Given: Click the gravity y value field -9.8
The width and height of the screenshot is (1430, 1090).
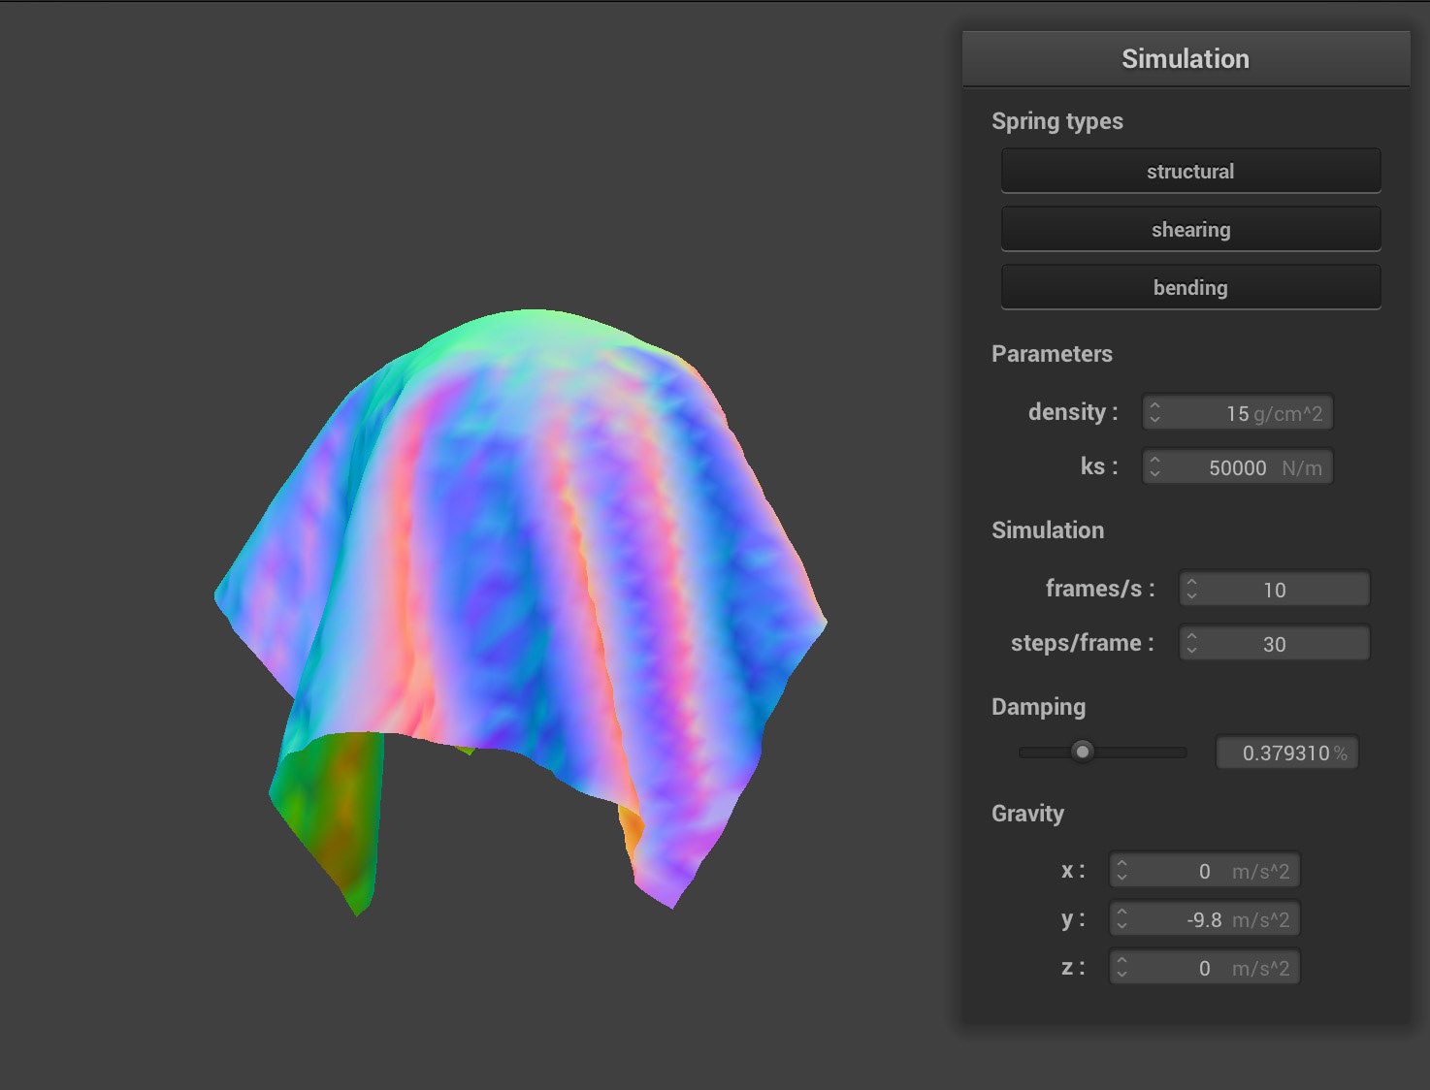Looking at the screenshot, I should [1205, 919].
